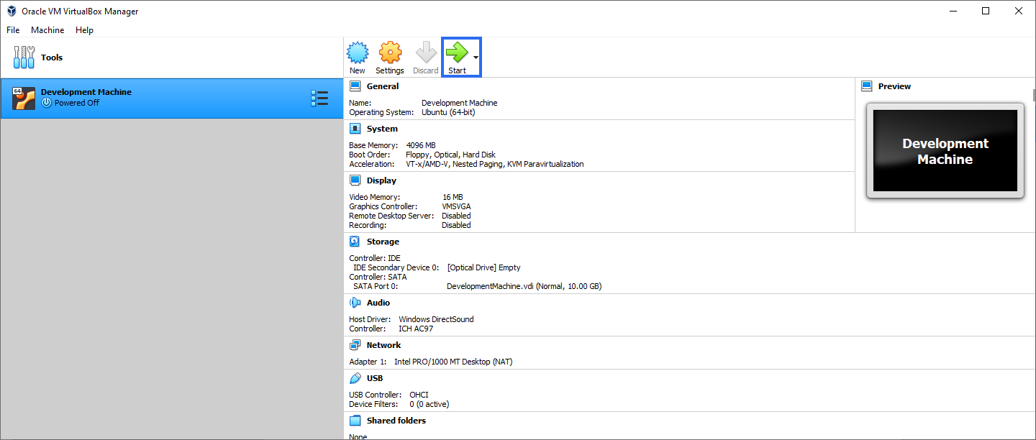Click the '0 (0 active)' device filters value

tap(430, 404)
